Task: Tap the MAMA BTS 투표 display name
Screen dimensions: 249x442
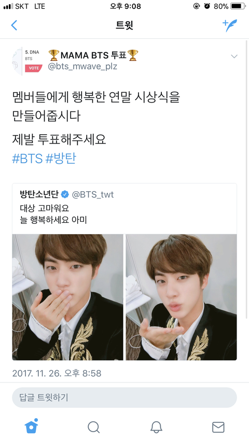Action: [93, 55]
